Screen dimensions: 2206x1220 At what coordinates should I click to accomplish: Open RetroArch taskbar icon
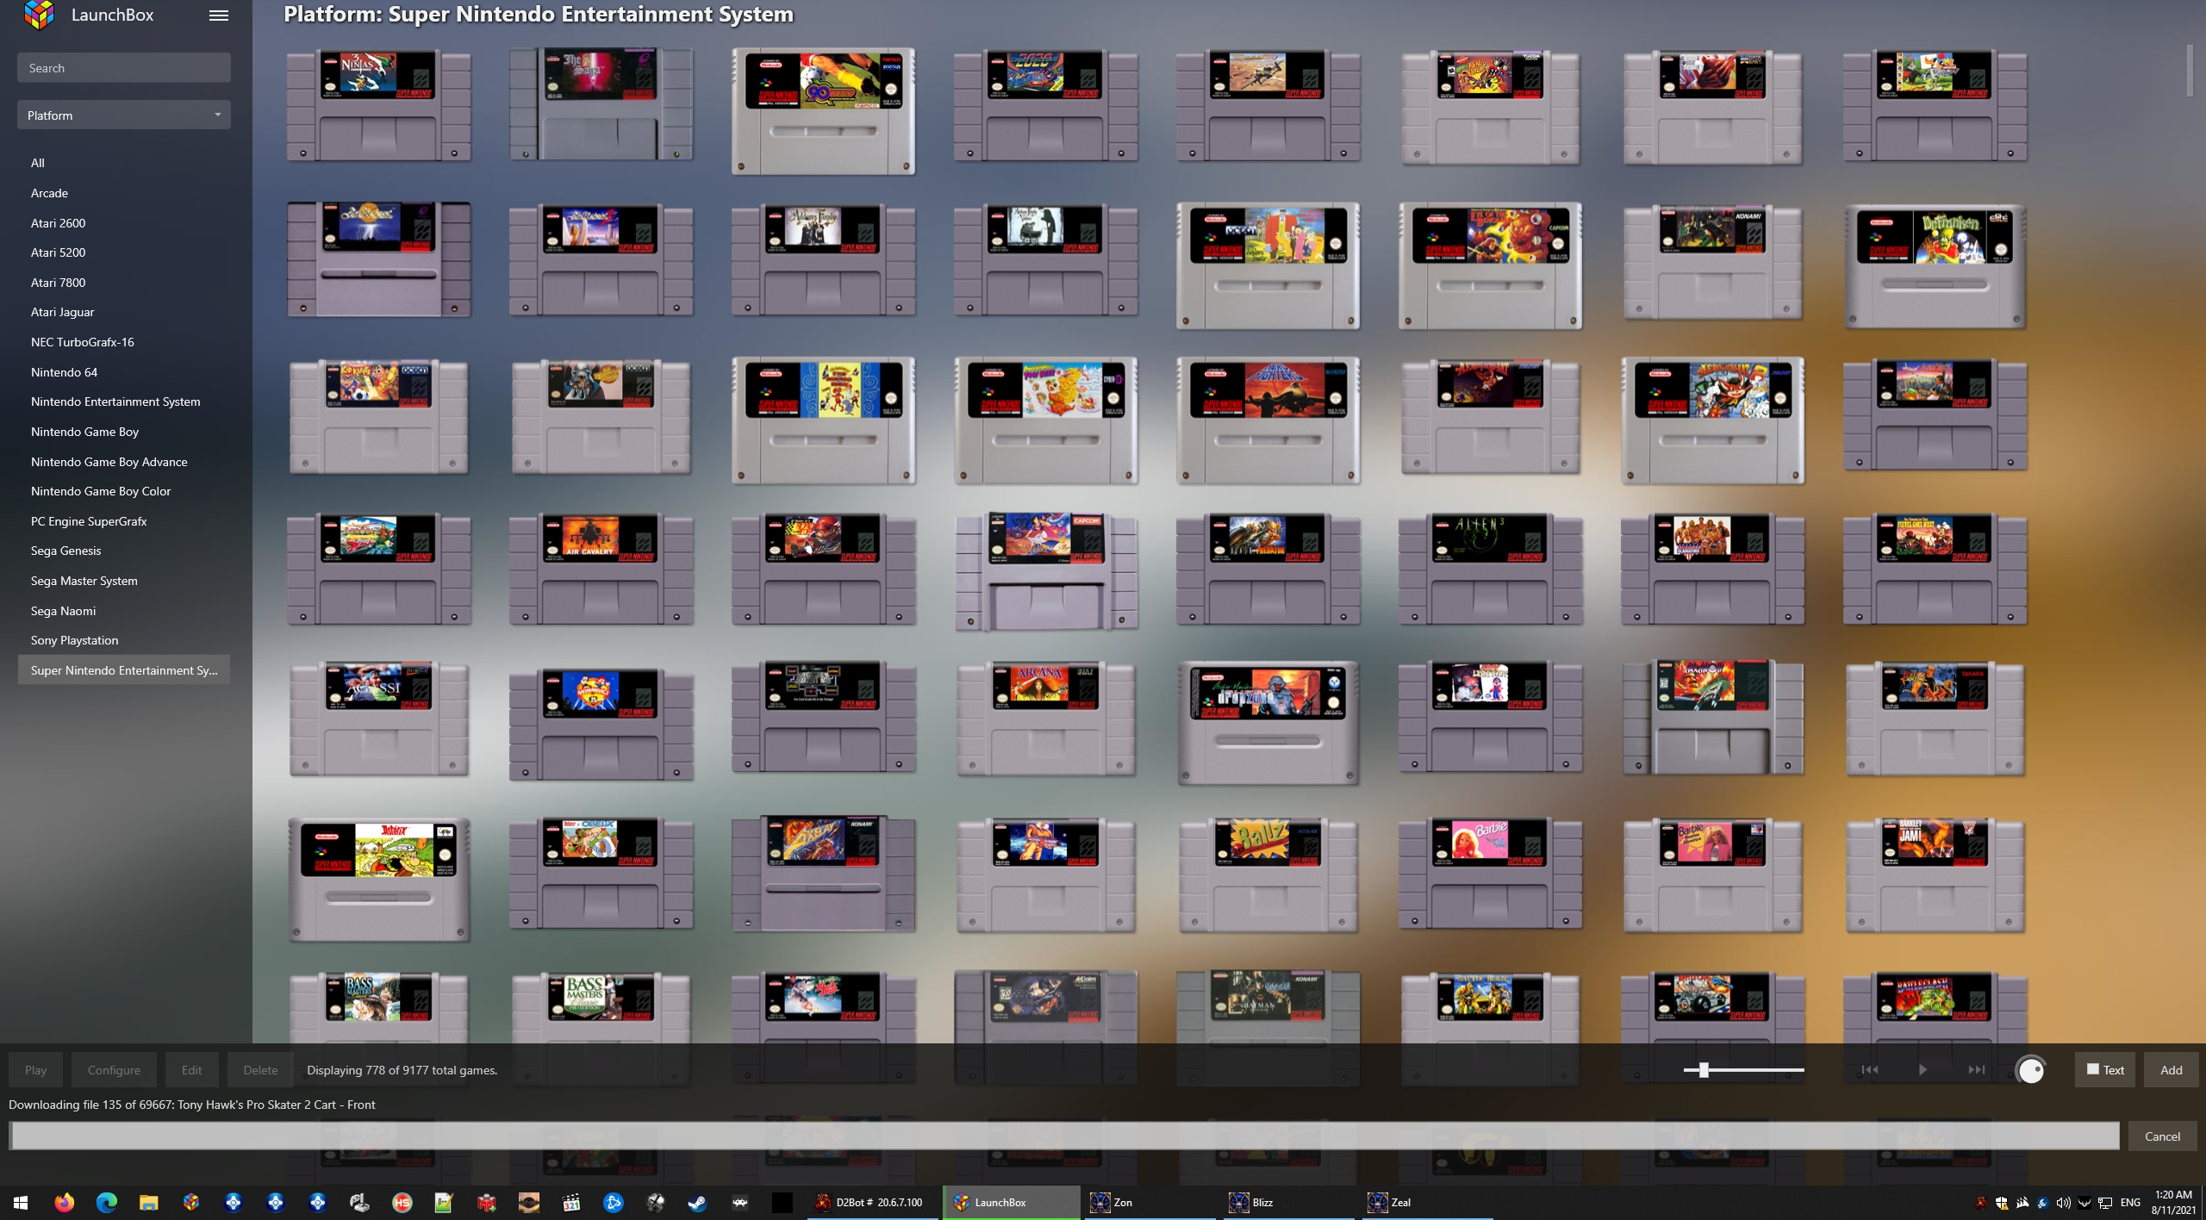coord(739,1202)
